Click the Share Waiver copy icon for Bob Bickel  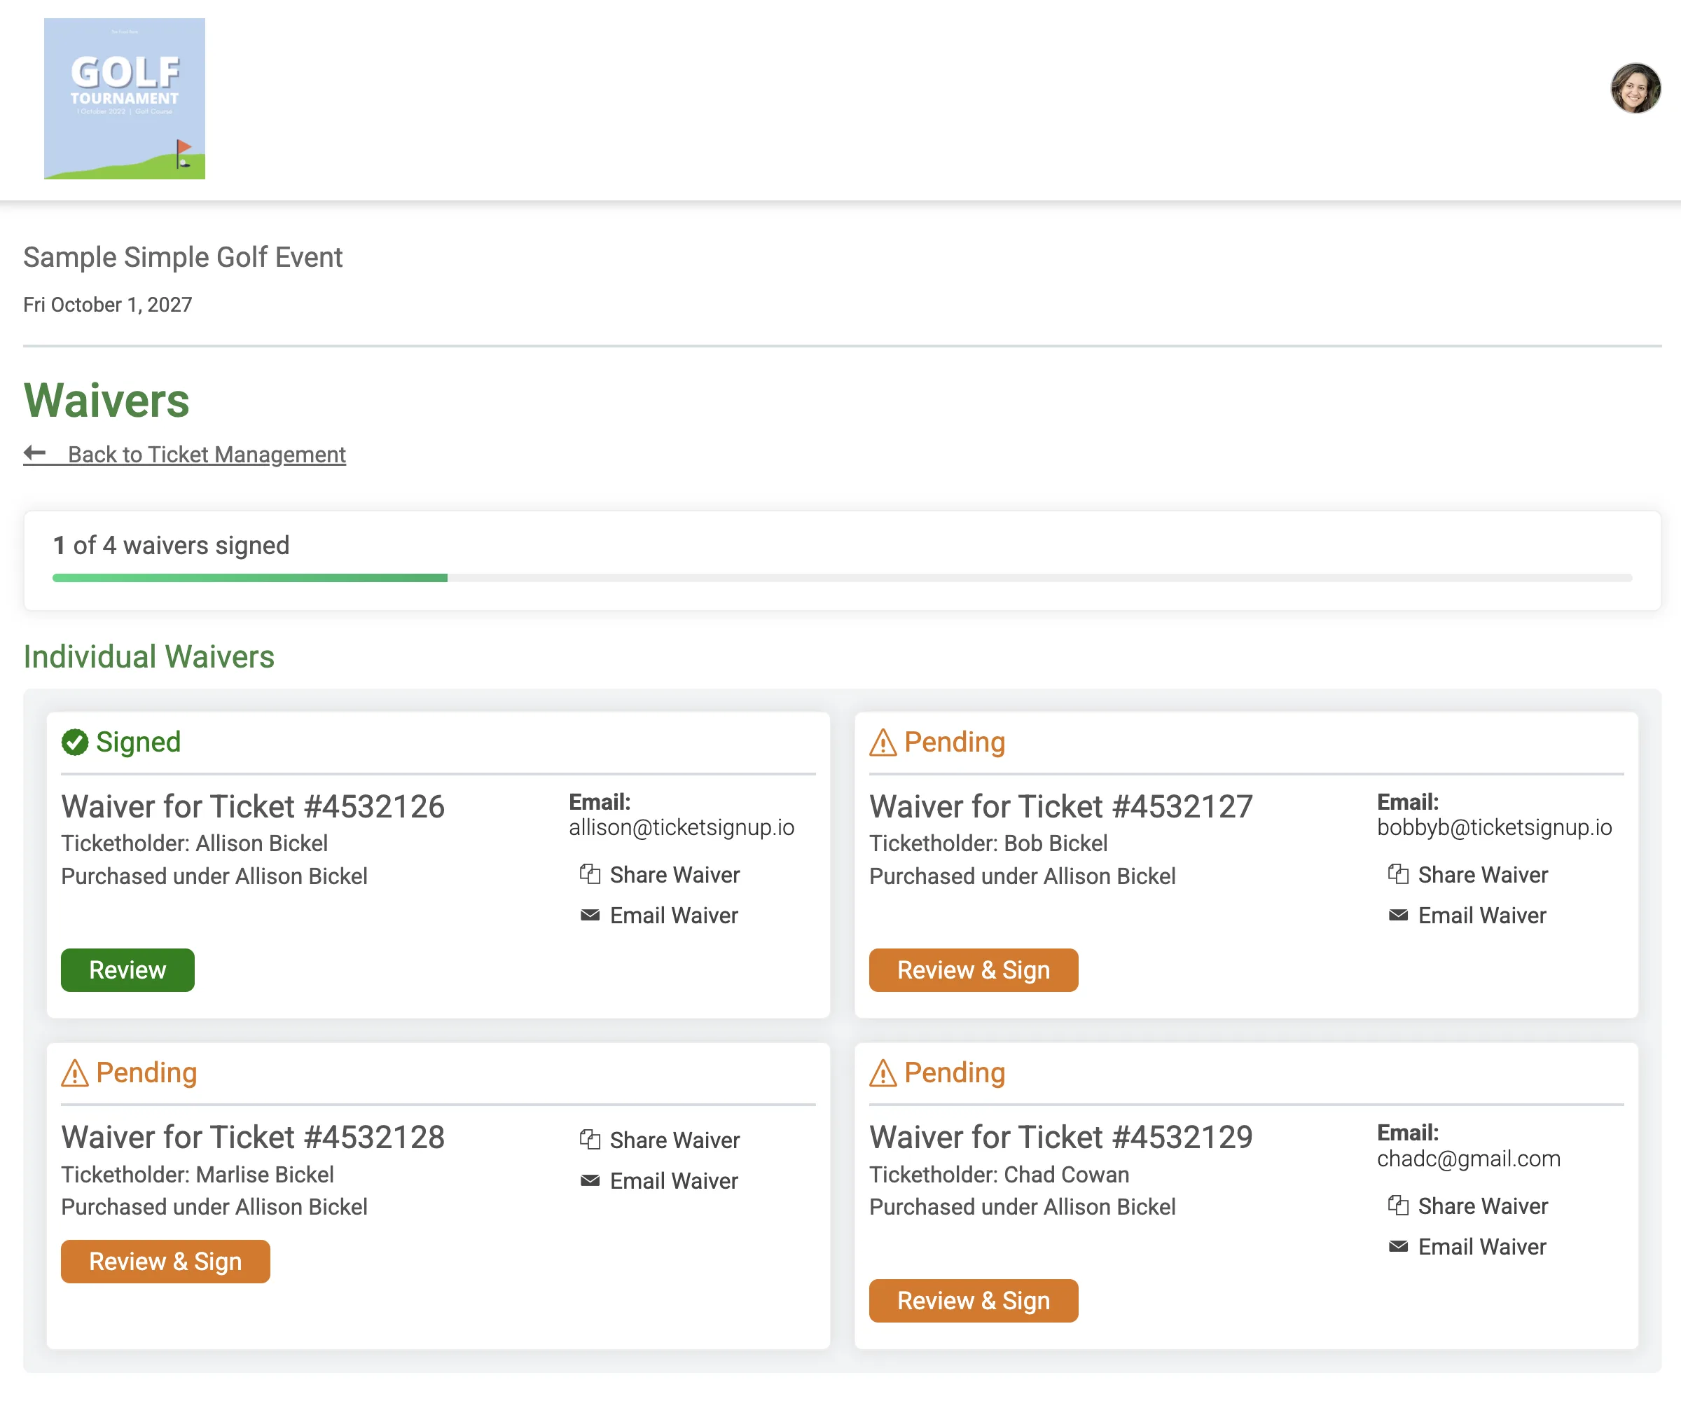point(1399,874)
